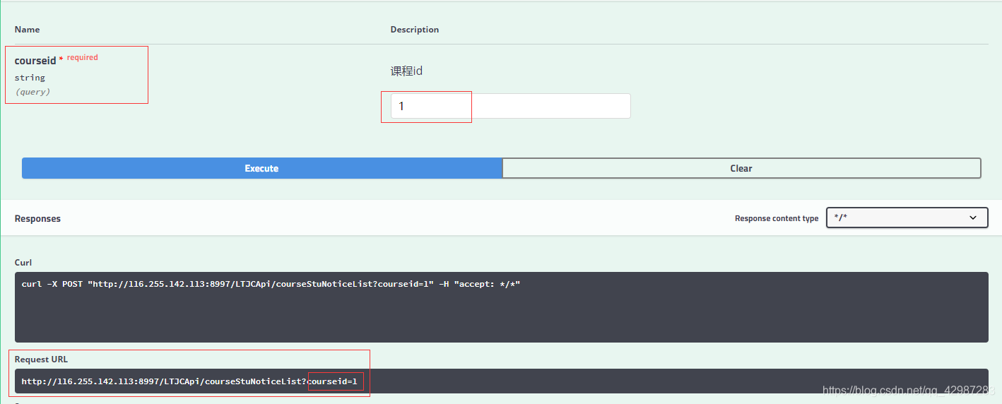Screen dimensions: 1002x404
Task: Click the 'string' type label
Action: 30,78
